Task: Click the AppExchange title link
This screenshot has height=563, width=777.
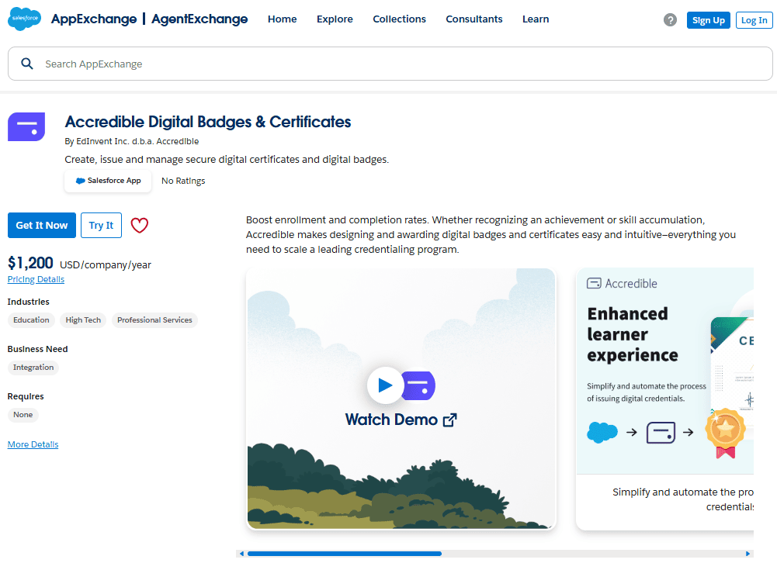Action: [94, 19]
